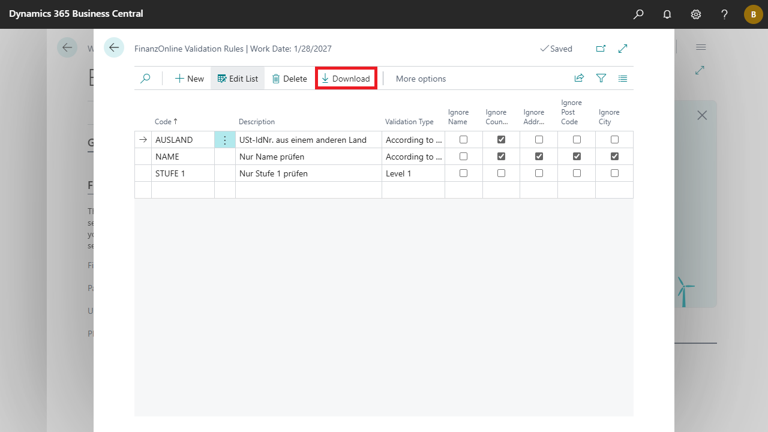Open settings gear menu
The image size is (768, 432).
pos(696,14)
